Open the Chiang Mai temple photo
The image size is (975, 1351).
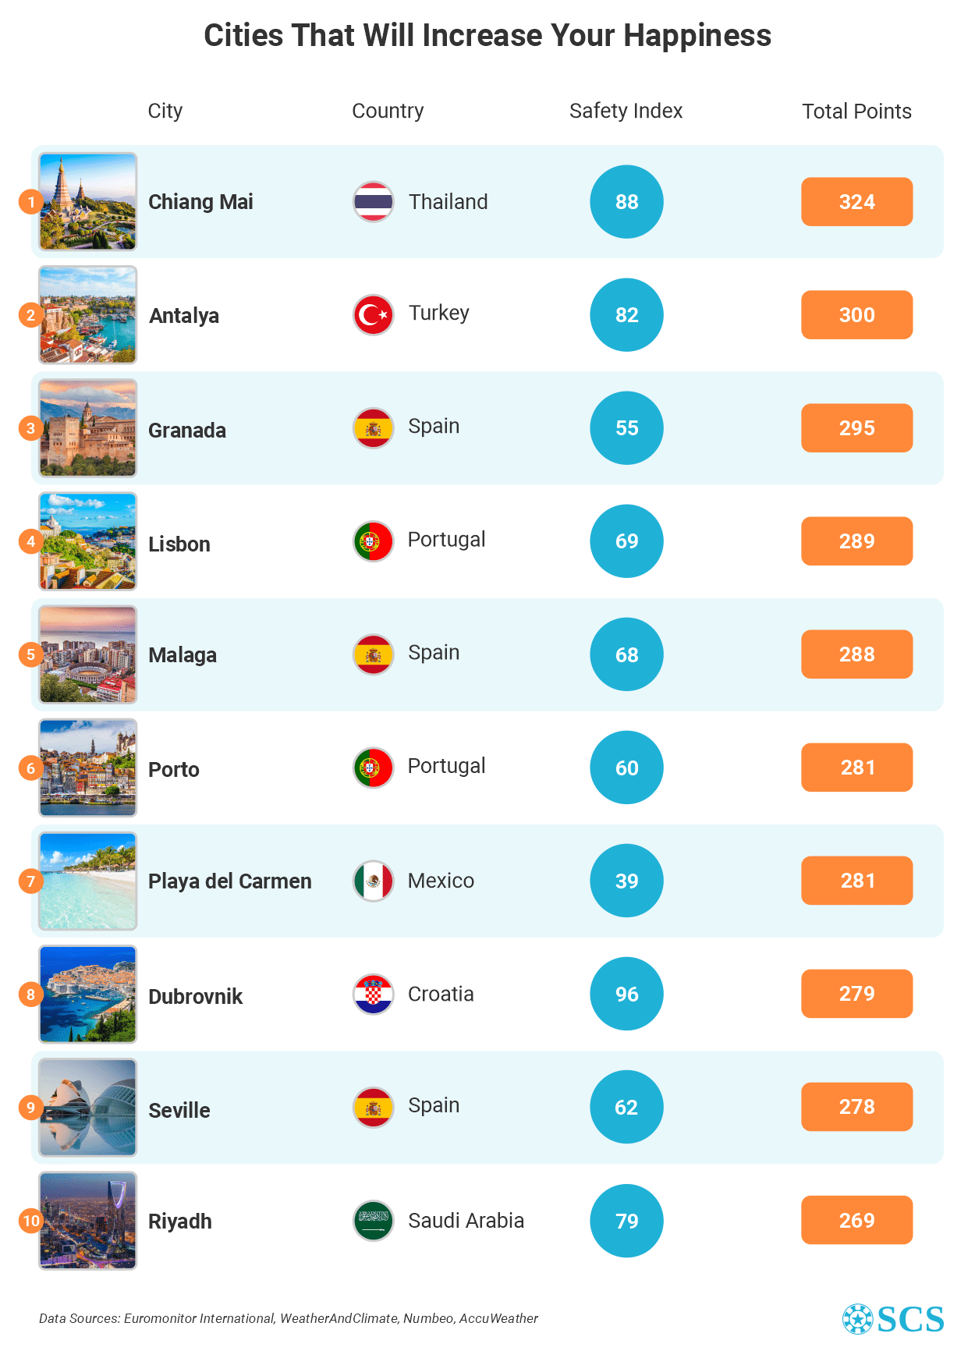pyautogui.click(x=88, y=202)
